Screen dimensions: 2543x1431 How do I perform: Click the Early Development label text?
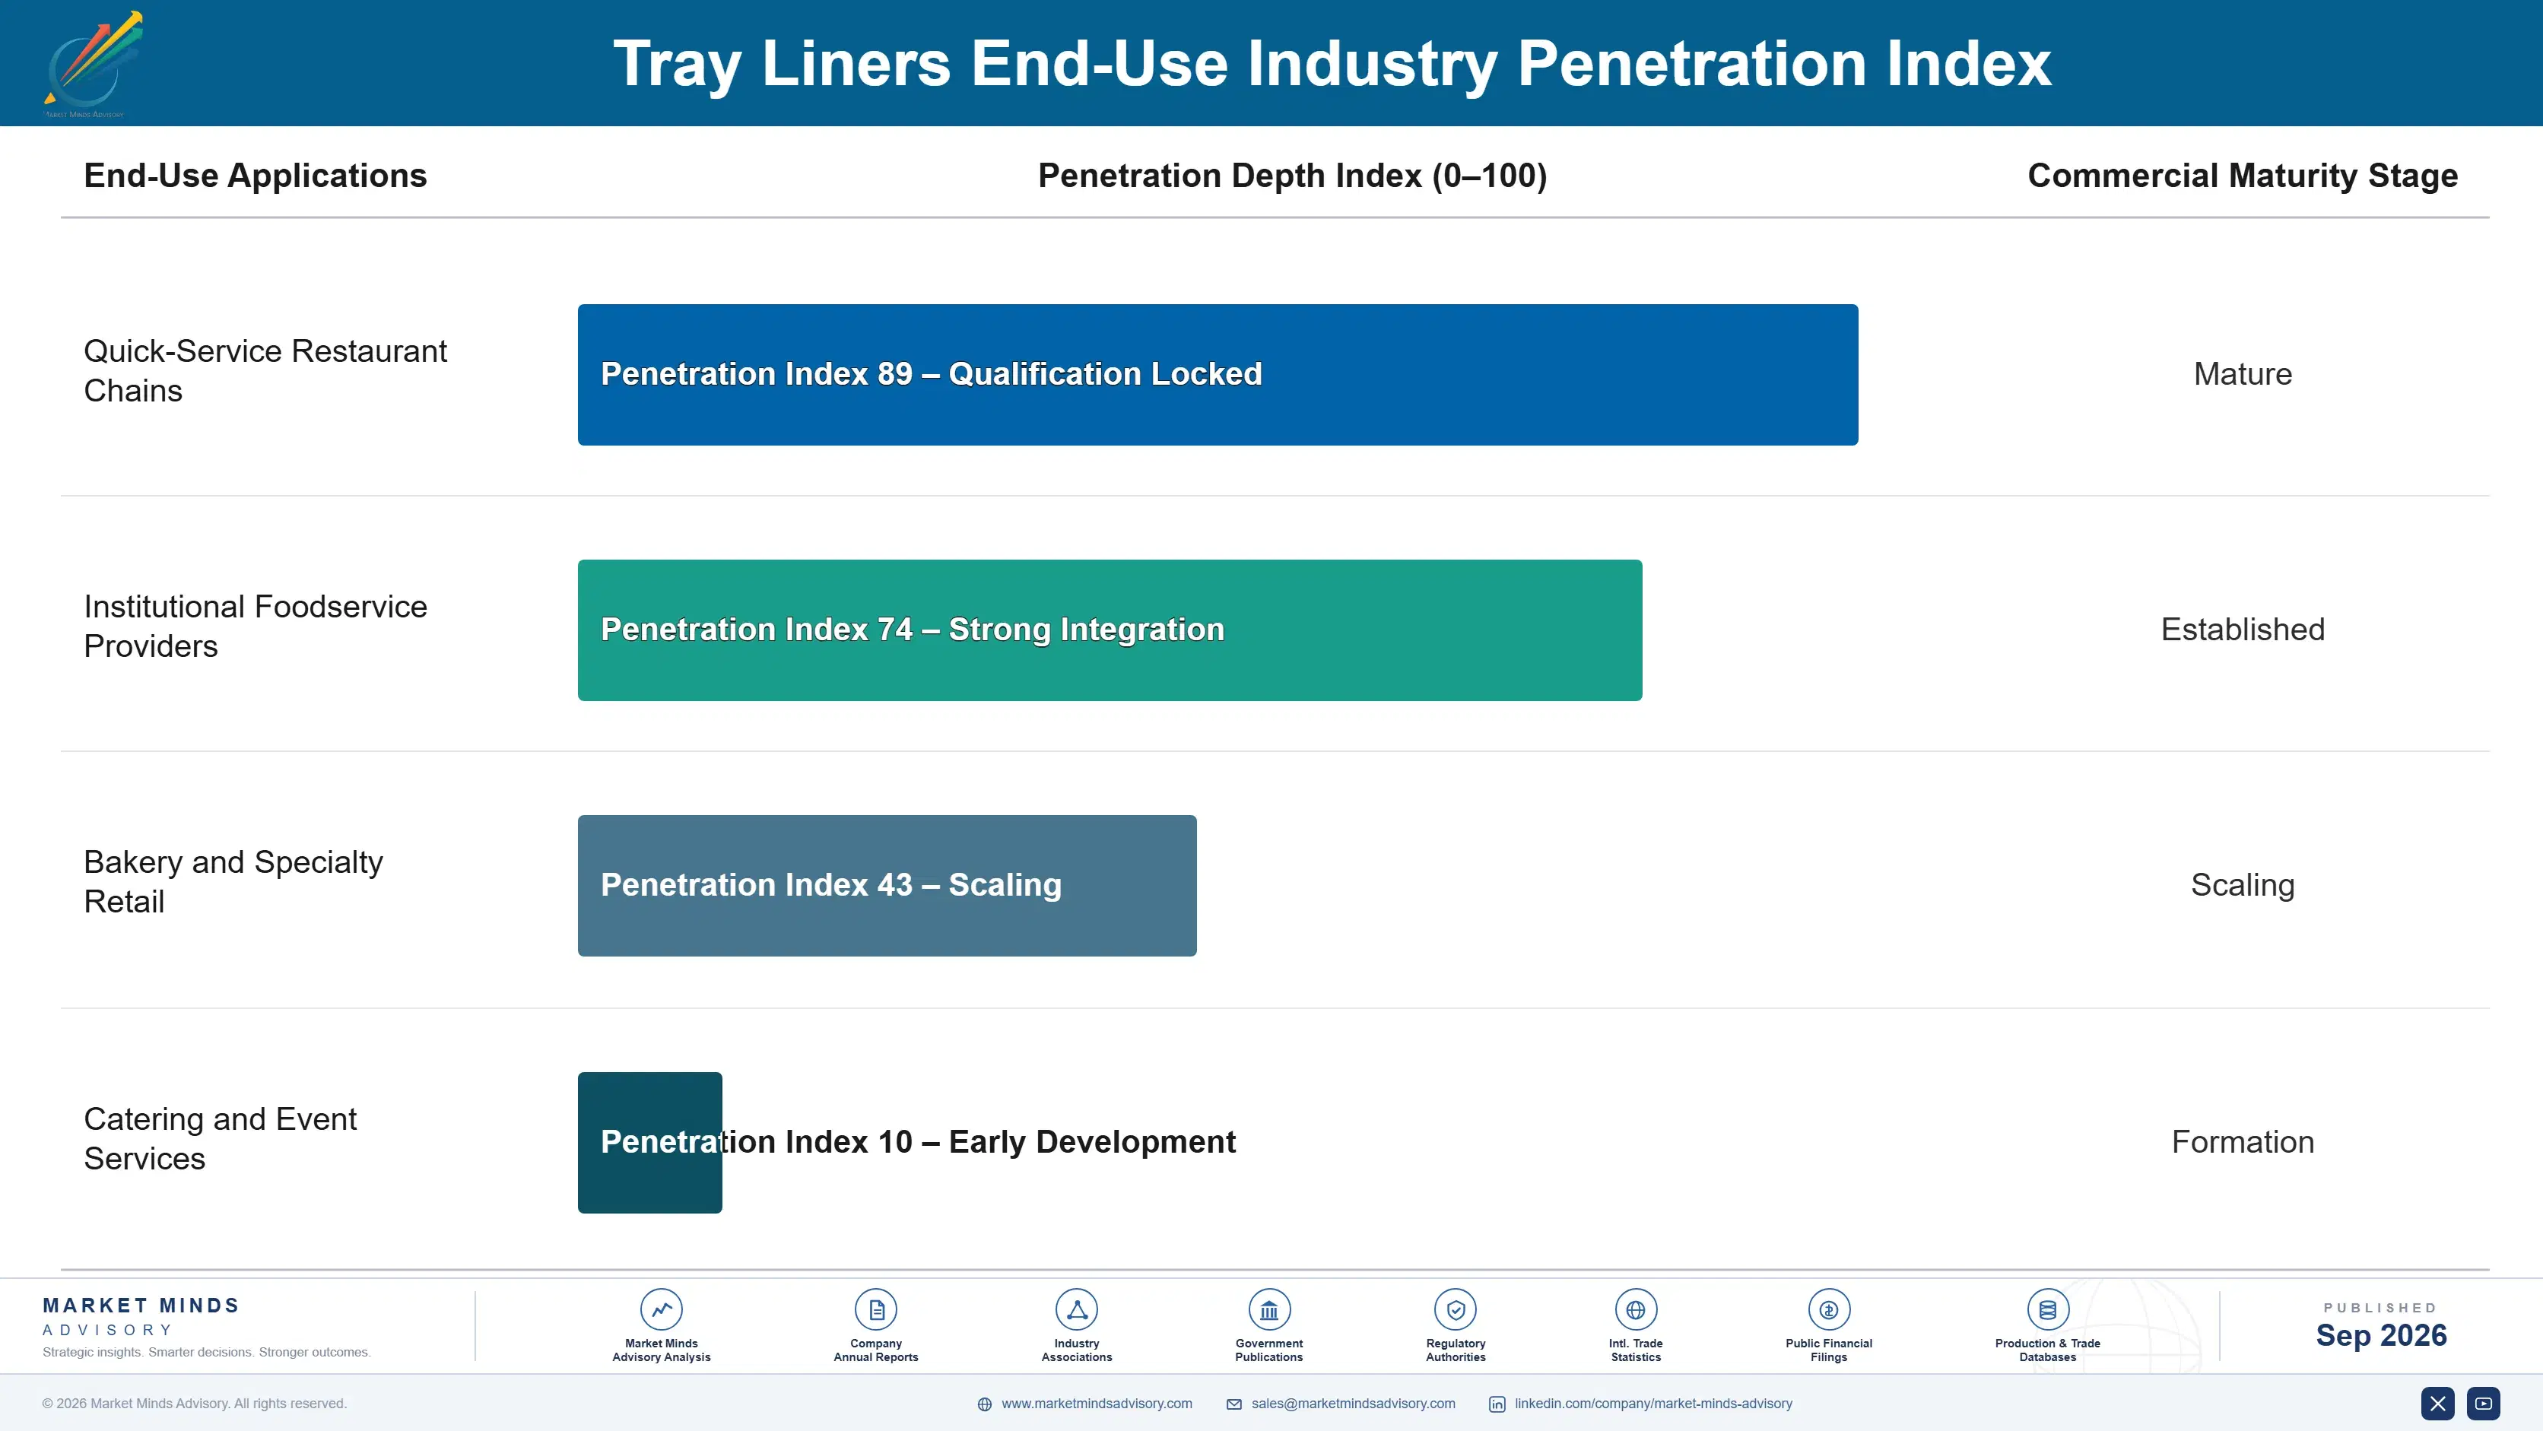pos(1092,1142)
